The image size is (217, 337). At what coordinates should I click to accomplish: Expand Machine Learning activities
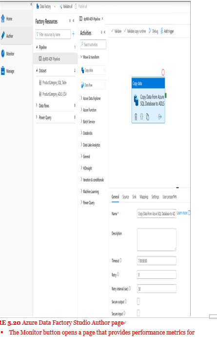pyautogui.click(x=81, y=191)
